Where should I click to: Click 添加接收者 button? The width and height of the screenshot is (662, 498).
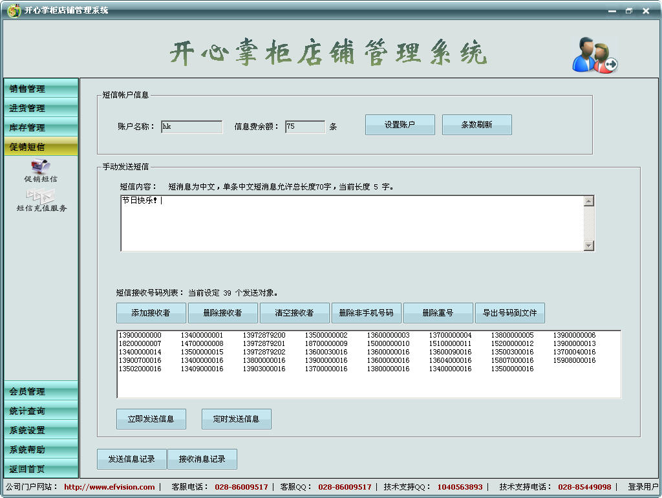click(x=151, y=313)
